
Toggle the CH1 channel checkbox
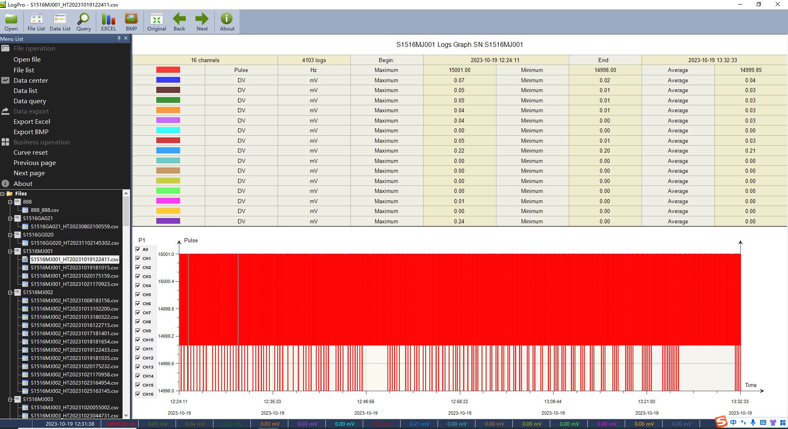(x=138, y=258)
